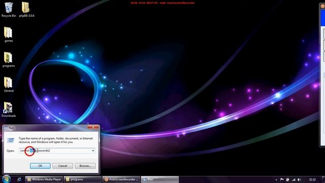Image resolution: width=325 pixels, height=183 pixels.
Task: Open the Recycle Bin desktop icon
Action: tap(9, 10)
